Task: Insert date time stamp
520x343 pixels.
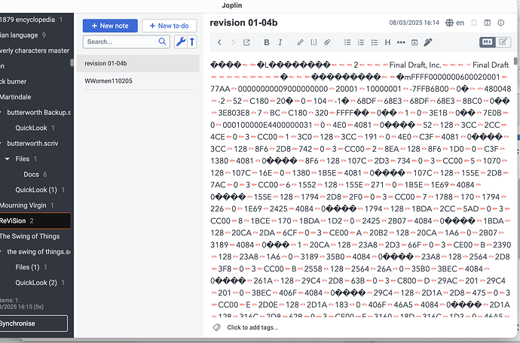Action: tap(414, 42)
